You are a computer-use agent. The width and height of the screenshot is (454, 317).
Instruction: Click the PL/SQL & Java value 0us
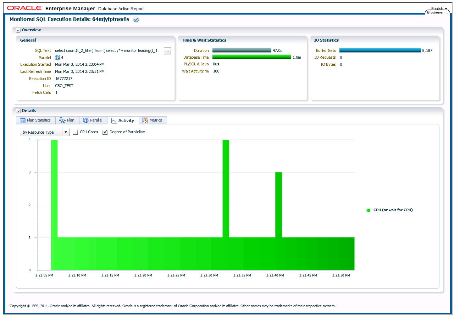coord(216,64)
